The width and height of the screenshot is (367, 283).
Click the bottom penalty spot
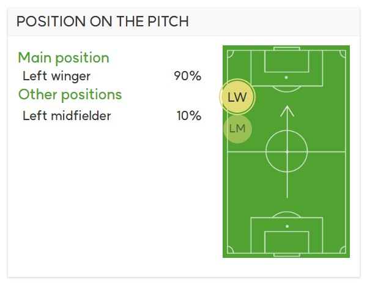[287, 226]
